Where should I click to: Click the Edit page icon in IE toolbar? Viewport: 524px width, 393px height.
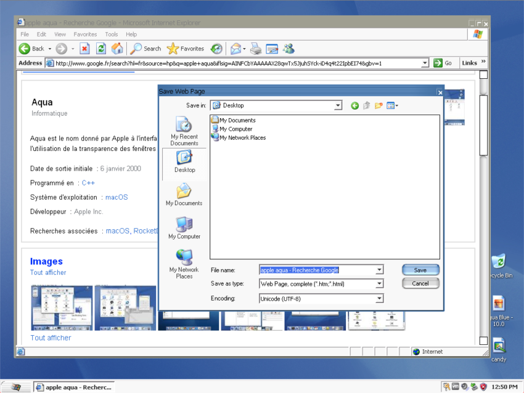(x=272, y=49)
